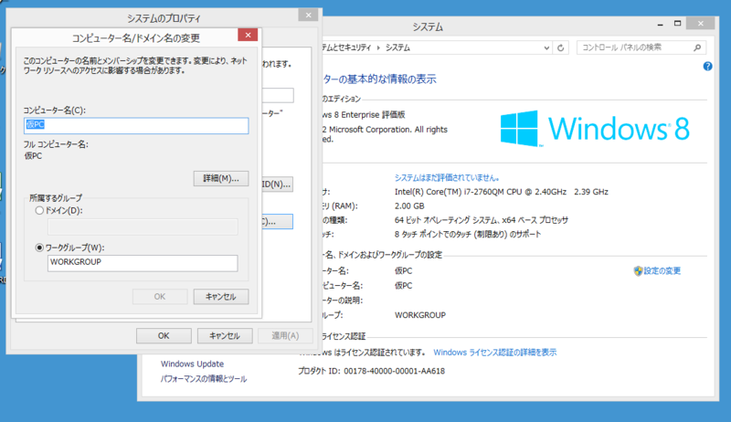Click the computer name input field
Screen dimensions: 731x422
click(x=136, y=125)
